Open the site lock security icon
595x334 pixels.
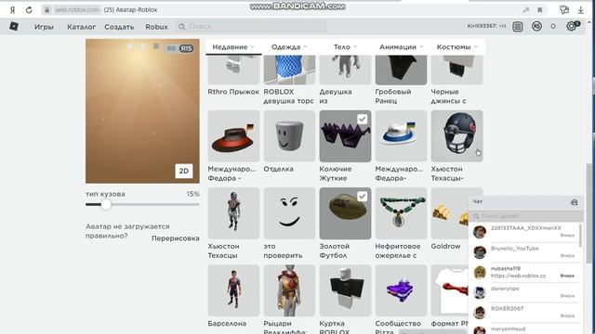pos(46,10)
